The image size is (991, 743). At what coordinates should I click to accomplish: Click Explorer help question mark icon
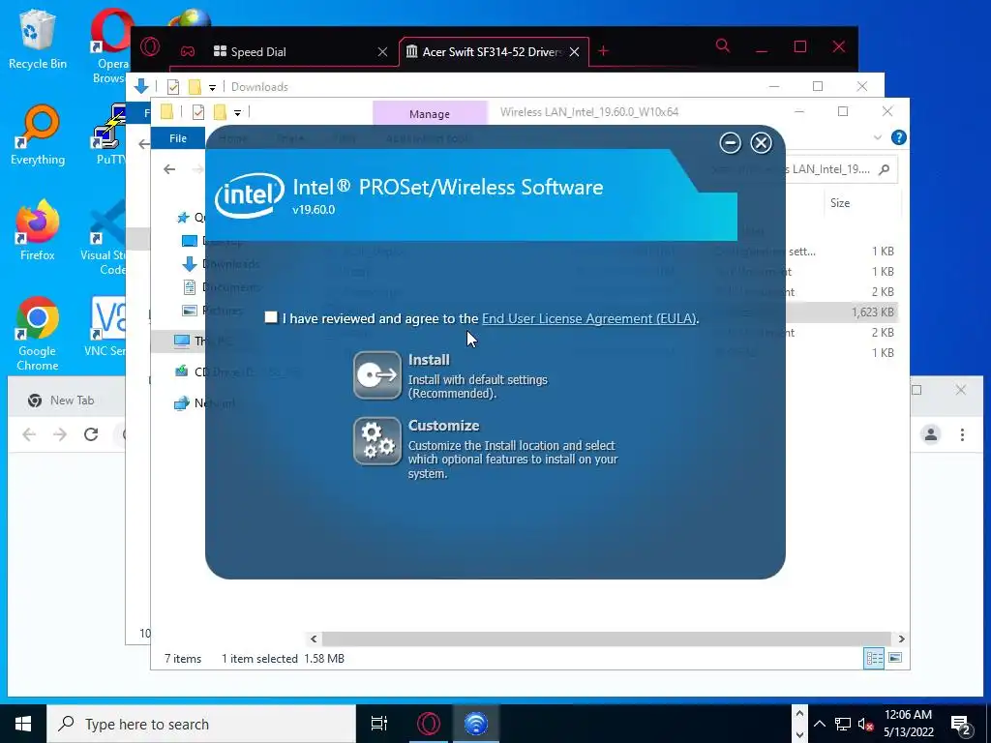pos(898,137)
